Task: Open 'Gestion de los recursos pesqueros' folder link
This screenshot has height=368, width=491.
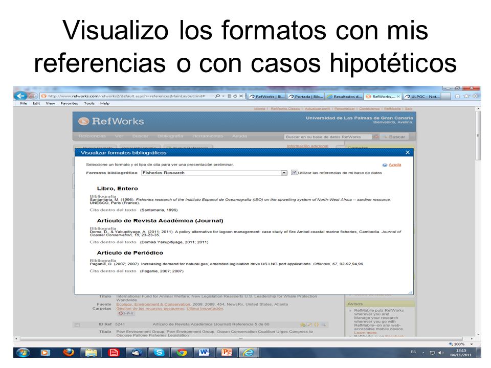Action: [x=150, y=309]
